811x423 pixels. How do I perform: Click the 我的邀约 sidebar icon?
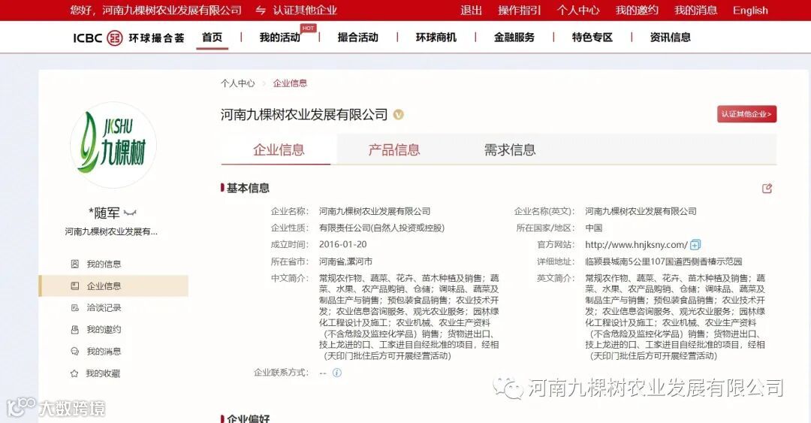[x=74, y=329]
